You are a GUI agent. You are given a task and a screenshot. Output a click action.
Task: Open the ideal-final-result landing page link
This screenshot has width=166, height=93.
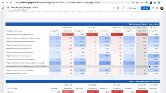click(19, 49)
